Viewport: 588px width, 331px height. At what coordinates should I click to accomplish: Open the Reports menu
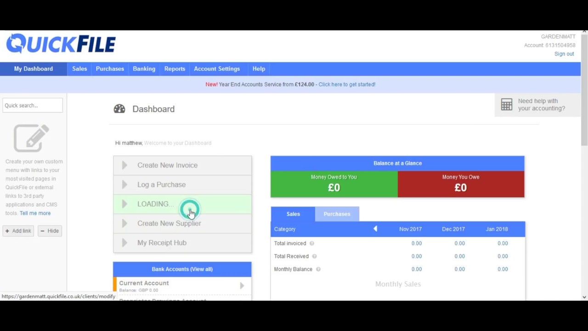pyautogui.click(x=175, y=69)
